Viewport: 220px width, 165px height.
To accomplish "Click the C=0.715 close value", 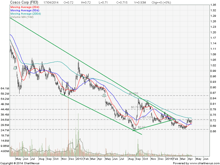I will click(122, 2).
